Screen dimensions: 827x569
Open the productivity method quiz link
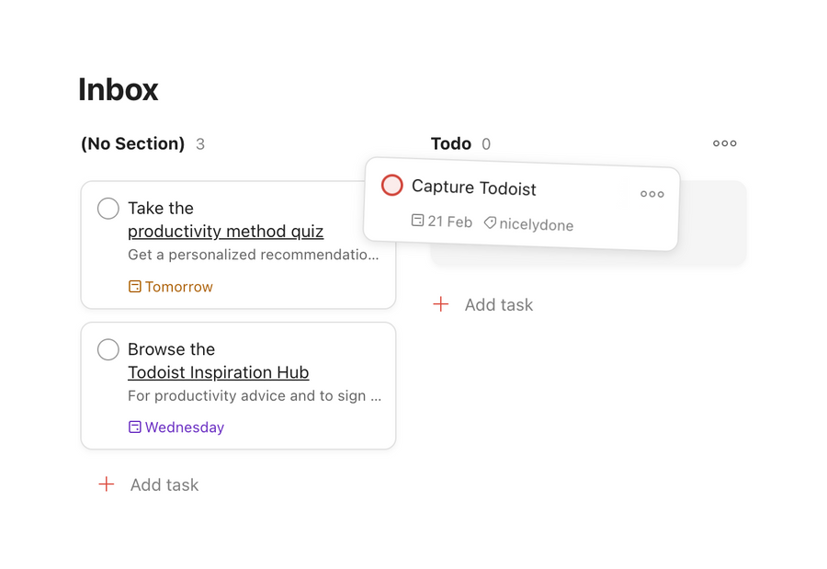225,232
